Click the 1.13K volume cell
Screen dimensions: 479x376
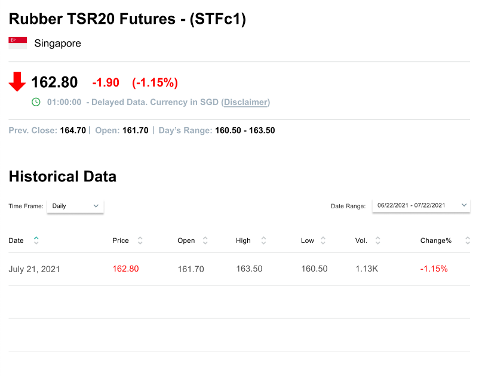366,269
